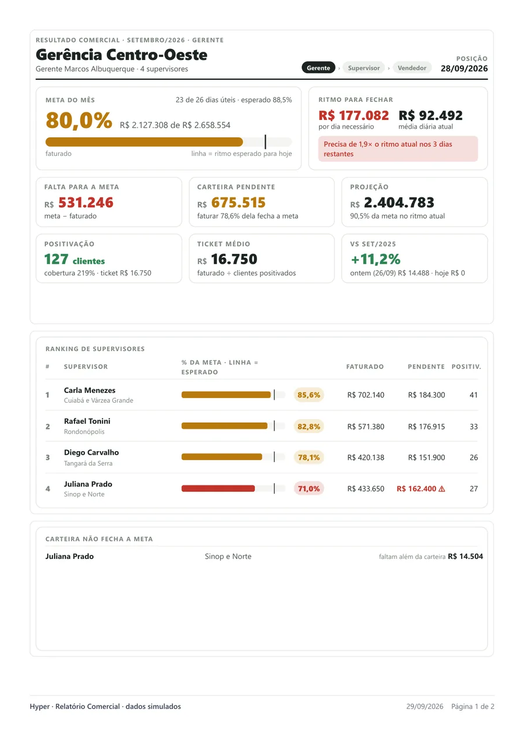The width and height of the screenshot is (524, 741).
Task: Click the footer date 29/09/2026
Action: 425,707
